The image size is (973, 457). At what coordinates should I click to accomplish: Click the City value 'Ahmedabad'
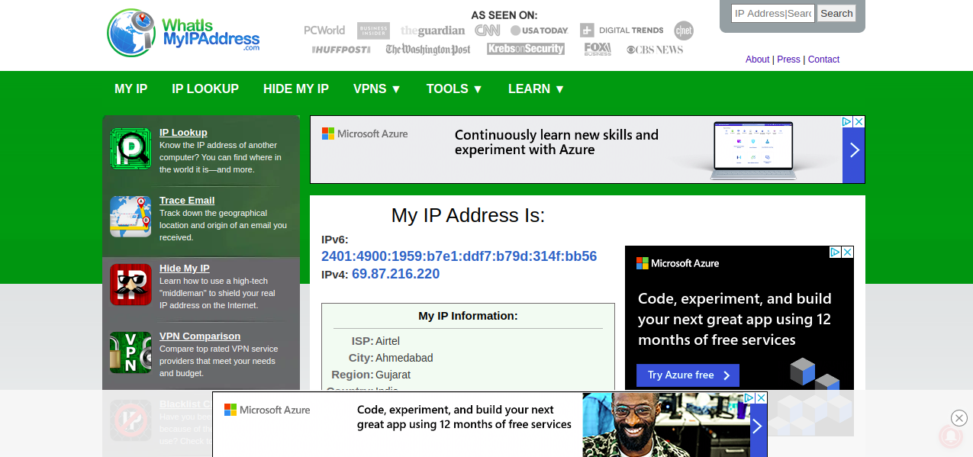tap(404, 358)
